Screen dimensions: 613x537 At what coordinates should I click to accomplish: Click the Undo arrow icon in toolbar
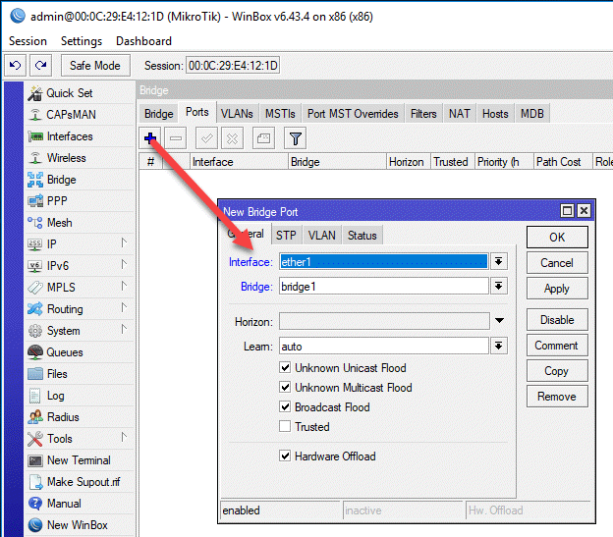click(16, 65)
